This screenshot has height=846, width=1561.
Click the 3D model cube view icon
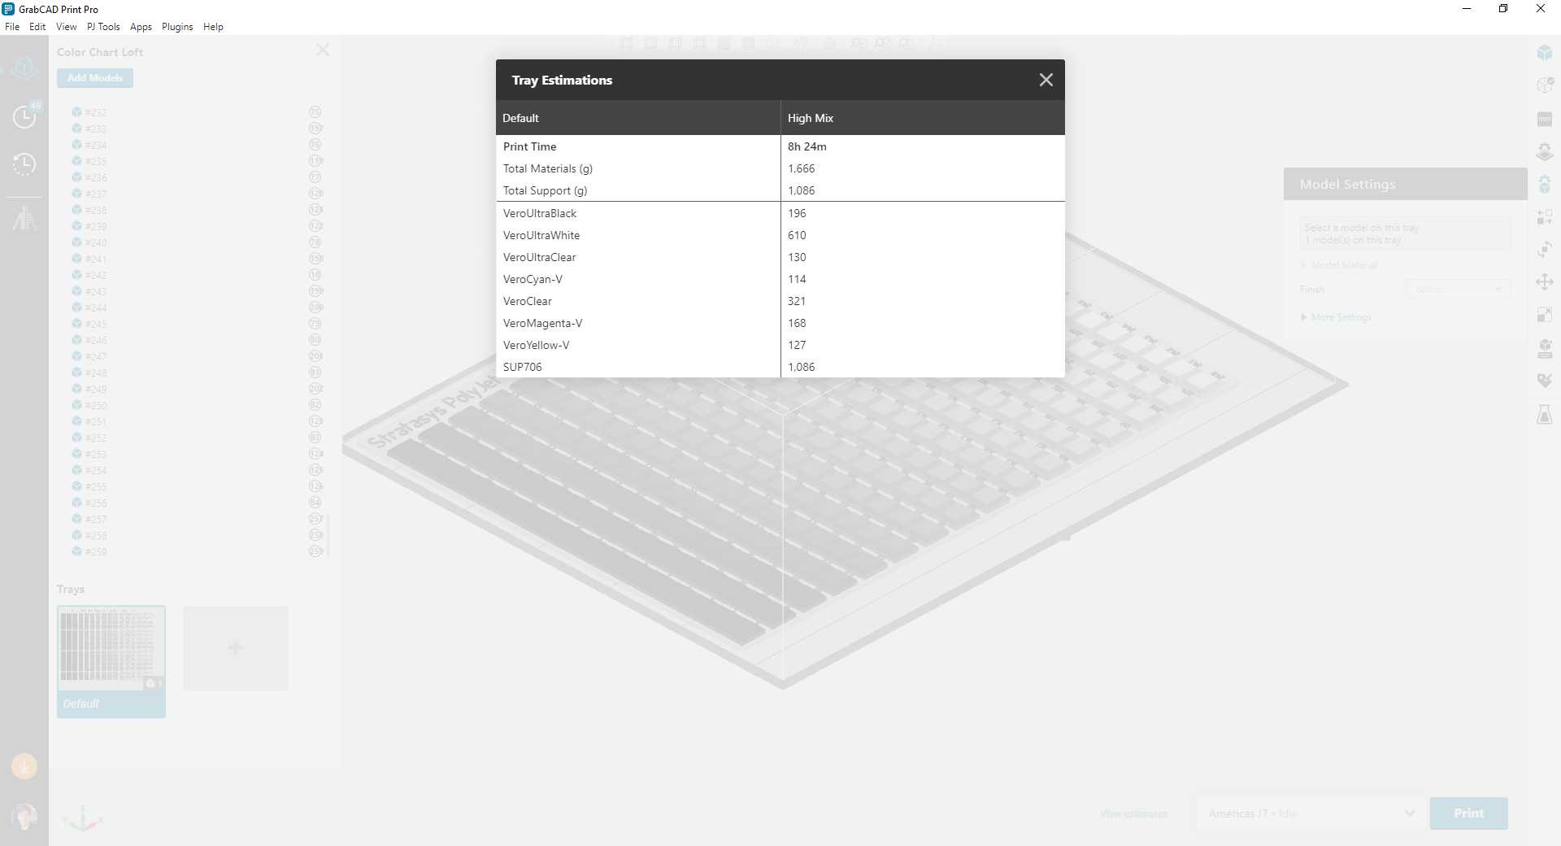pos(1545,54)
